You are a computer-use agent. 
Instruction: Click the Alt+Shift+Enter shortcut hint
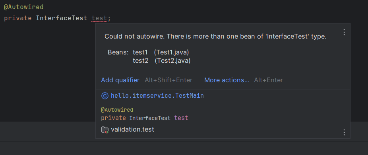pyautogui.click(x=169, y=80)
